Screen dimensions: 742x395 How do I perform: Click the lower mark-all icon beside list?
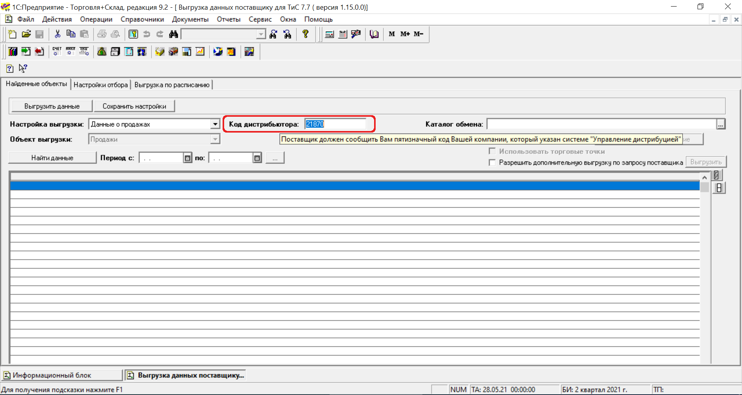[719, 188]
